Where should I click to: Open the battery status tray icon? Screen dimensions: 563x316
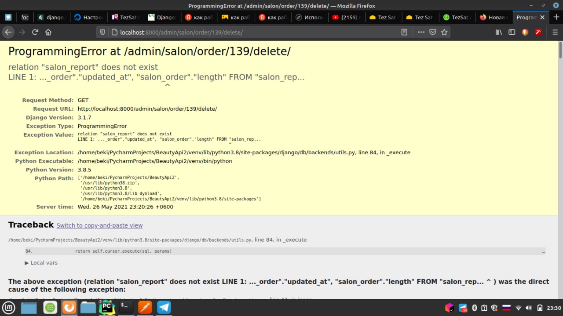pos(540,308)
